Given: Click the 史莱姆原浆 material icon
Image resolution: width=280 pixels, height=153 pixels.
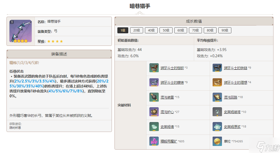Looking at the screenshot, I should pyautogui.click(x=217, y=126).
